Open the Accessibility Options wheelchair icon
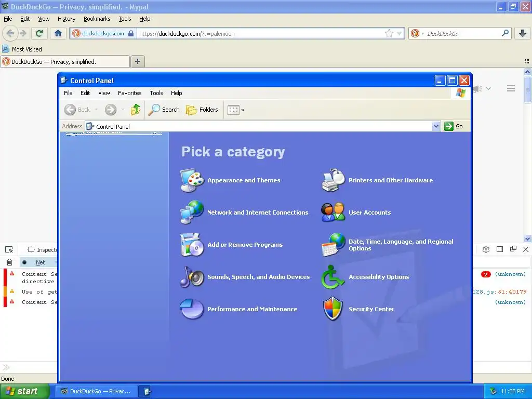This screenshot has height=399, width=532. click(333, 277)
